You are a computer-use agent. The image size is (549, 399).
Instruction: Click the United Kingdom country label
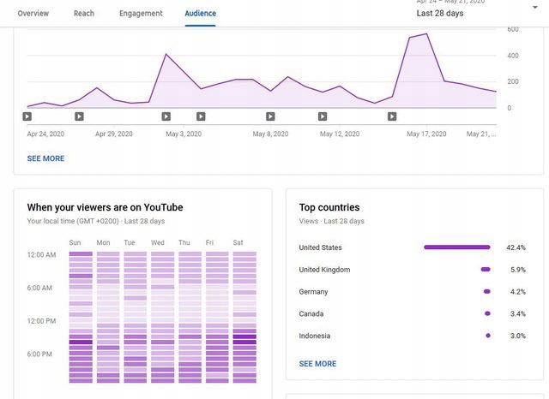pos(324,270)
